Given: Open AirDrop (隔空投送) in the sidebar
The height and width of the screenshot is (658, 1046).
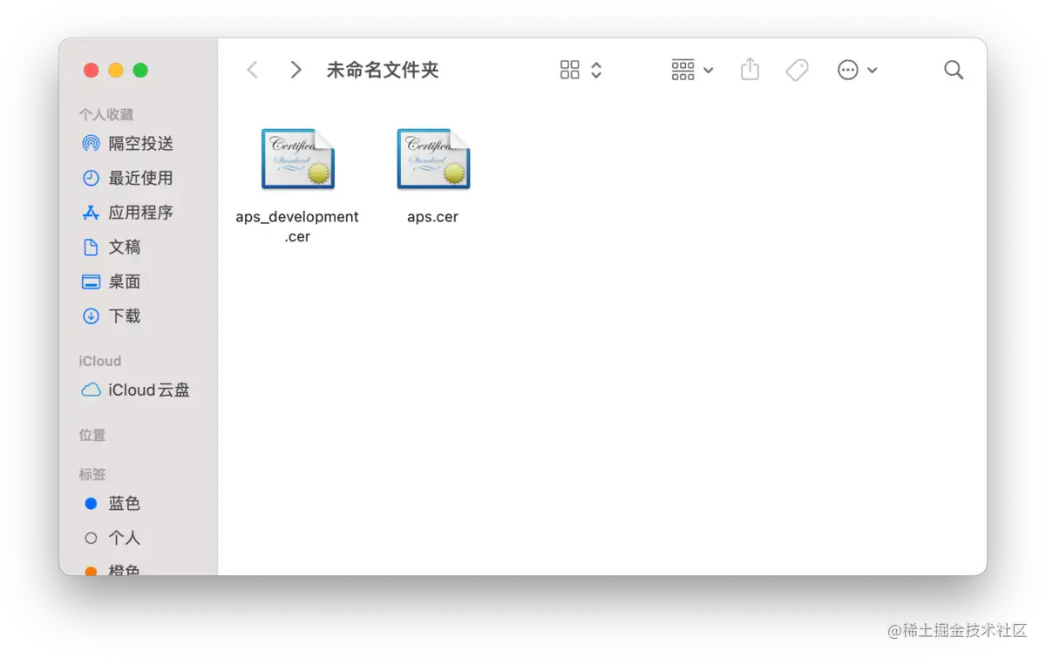Looking at the screenshot, I should (127, 143).
